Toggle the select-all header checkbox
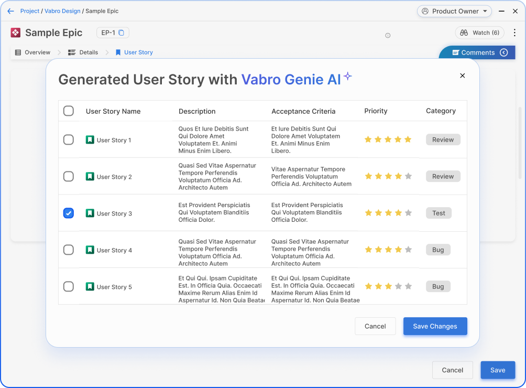 (x=69, y=111)
